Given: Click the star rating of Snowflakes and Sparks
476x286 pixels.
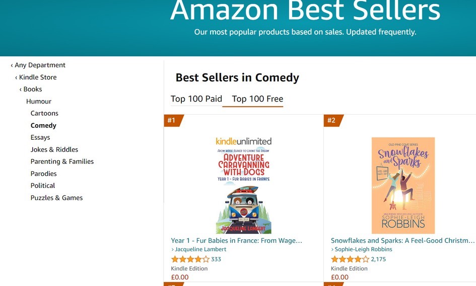Looking at the screenshot, I should (350, 259).
